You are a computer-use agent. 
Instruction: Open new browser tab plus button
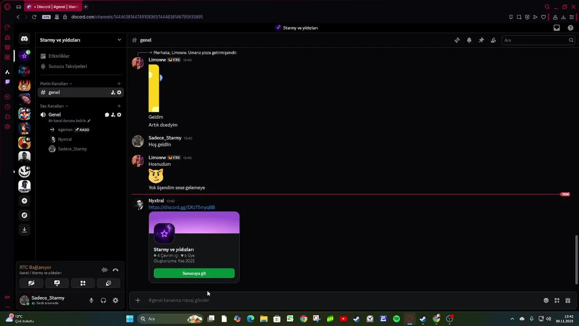pyautogui.click(x=85, y=7)
